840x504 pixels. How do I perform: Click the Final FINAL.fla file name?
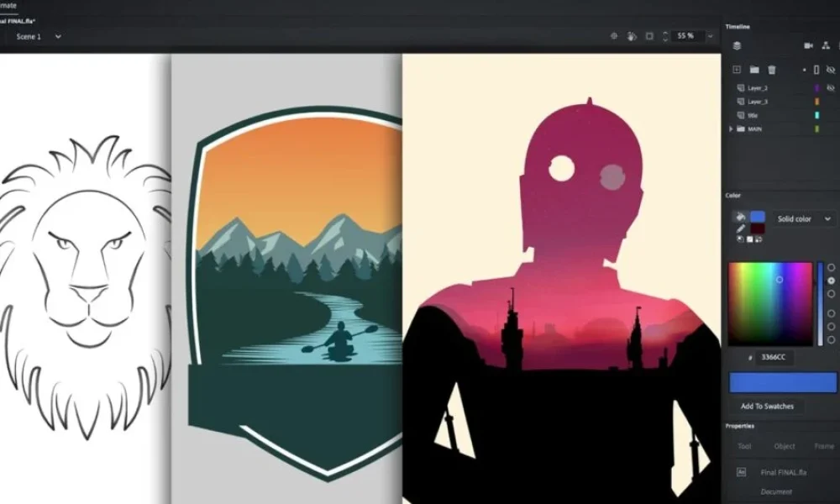click(784, 472)
